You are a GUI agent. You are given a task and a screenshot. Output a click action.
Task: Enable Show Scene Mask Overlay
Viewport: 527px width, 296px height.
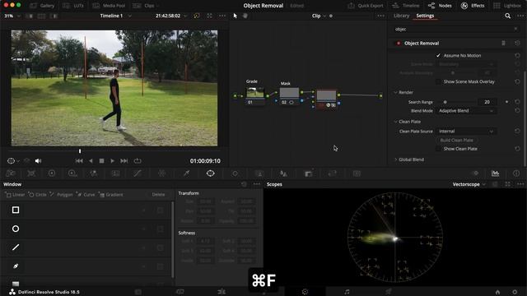tap(438, 81)
